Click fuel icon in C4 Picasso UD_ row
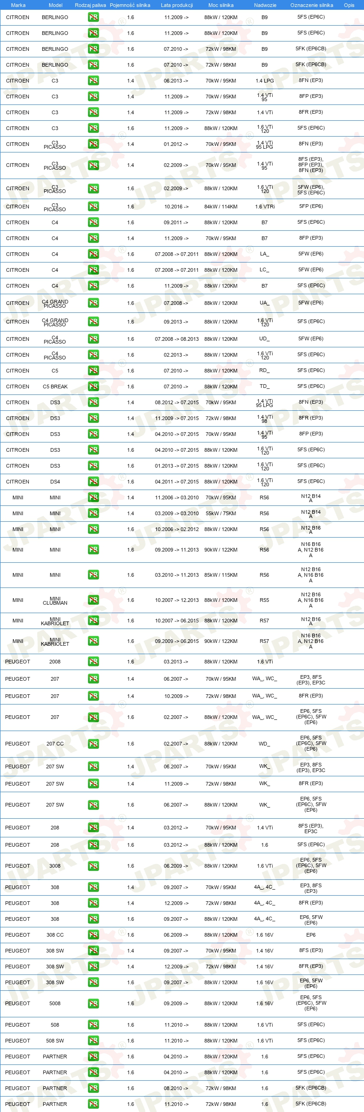The width and height of the screenshot is (364, 1112). (x=93, y=339)
